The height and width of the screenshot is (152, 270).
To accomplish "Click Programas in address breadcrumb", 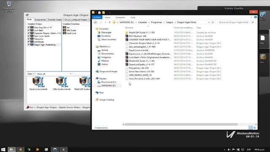I will (157, 22).
